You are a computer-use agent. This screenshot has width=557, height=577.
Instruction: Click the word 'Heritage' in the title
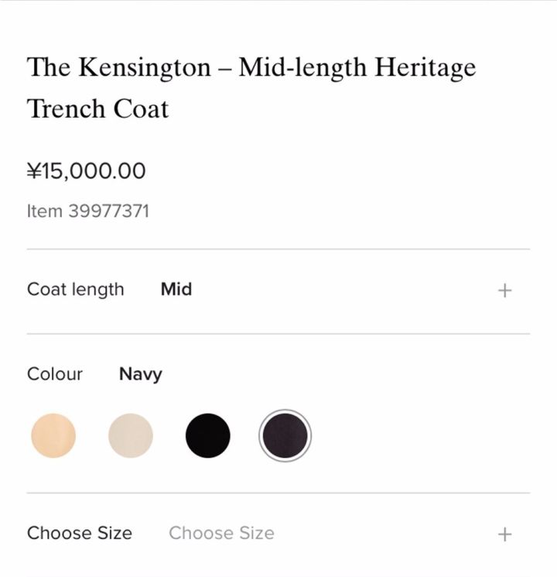coord(425,67)
